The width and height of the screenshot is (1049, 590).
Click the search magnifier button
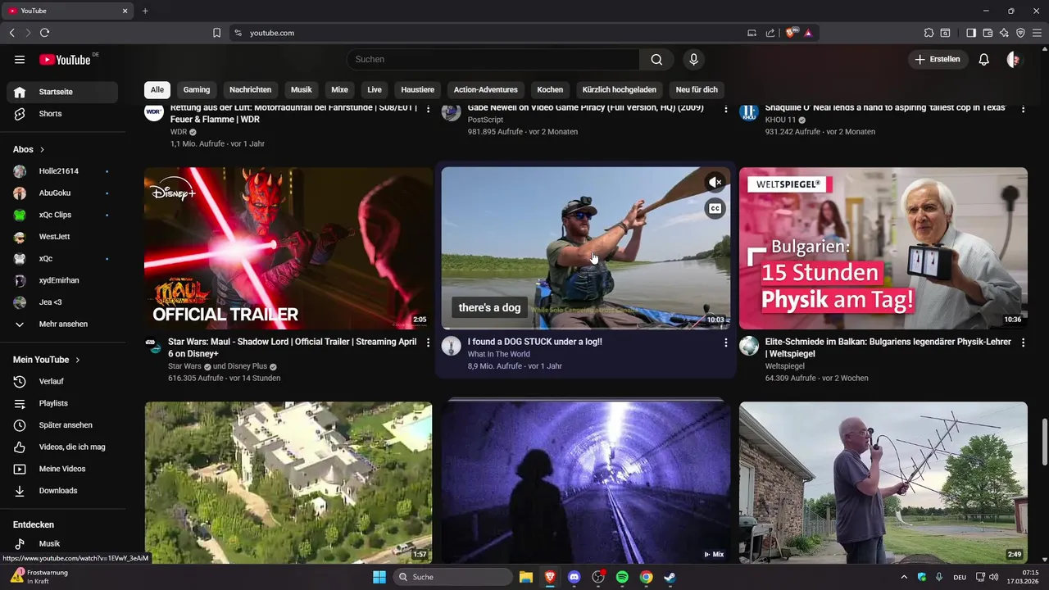(656, 59)
